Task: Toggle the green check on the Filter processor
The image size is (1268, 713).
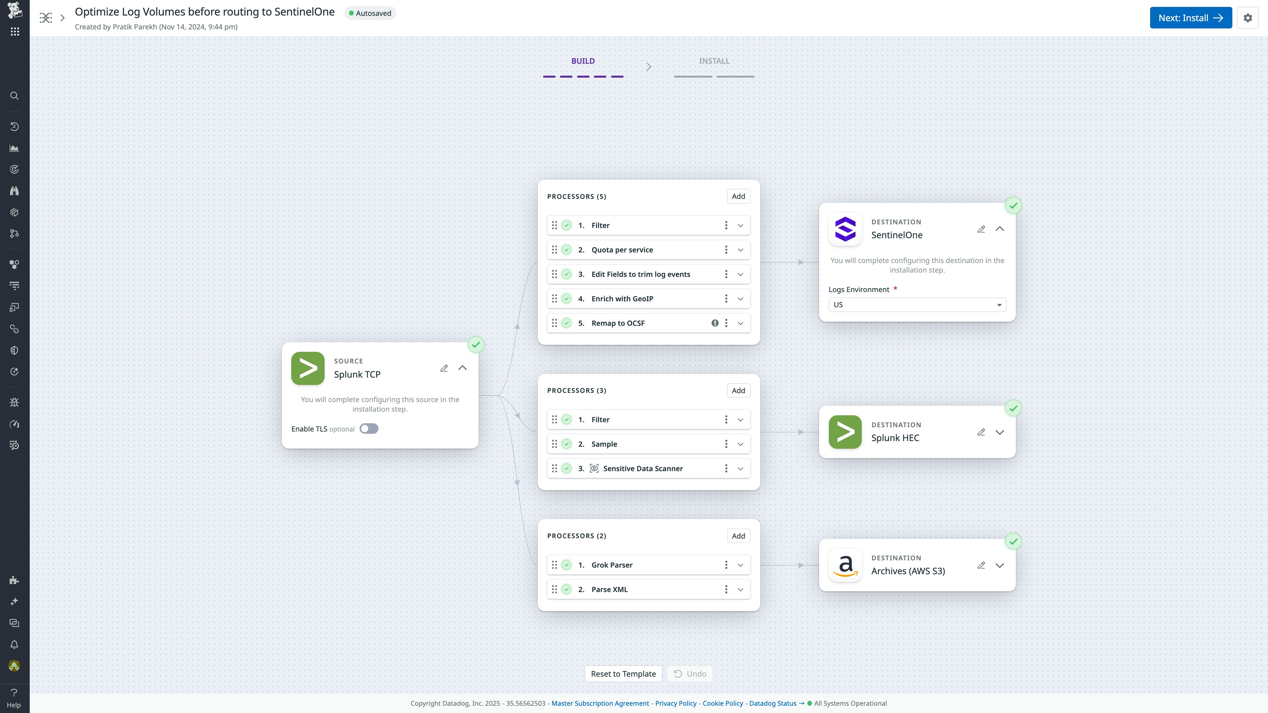Action: click(567, 225)
